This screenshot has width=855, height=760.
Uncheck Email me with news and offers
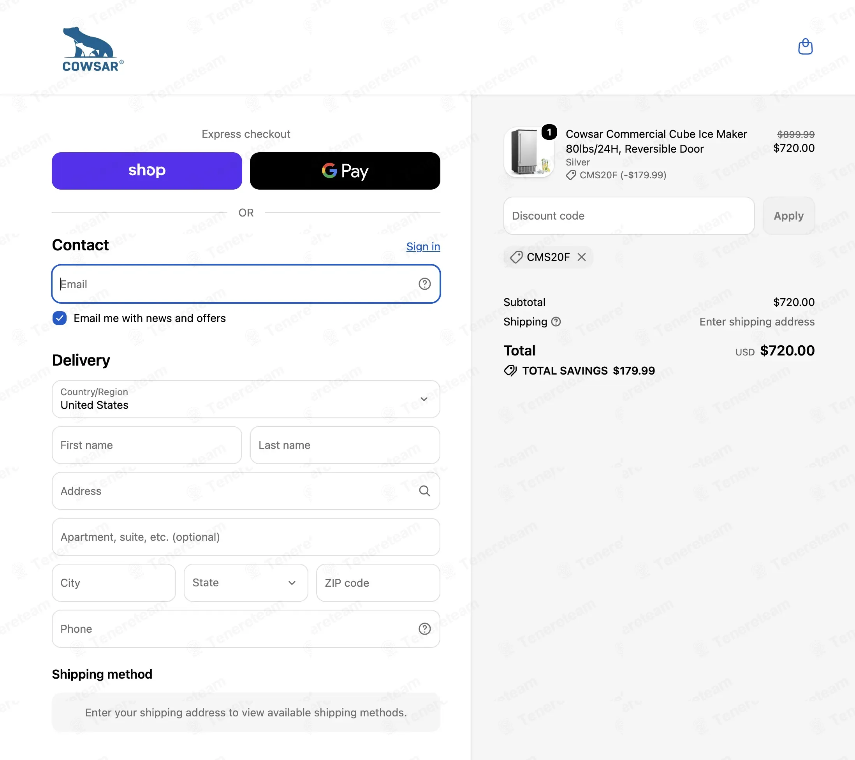[60, 318]
